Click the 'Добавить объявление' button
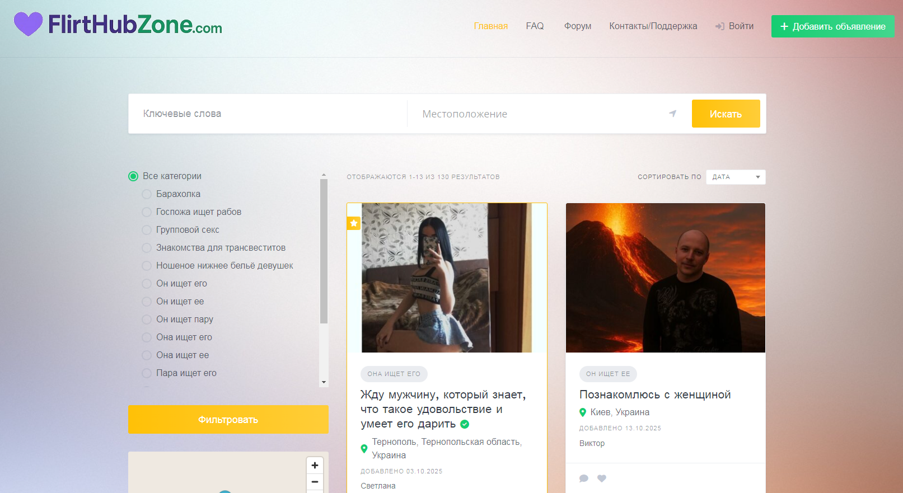903x493 pixels. 832,26
